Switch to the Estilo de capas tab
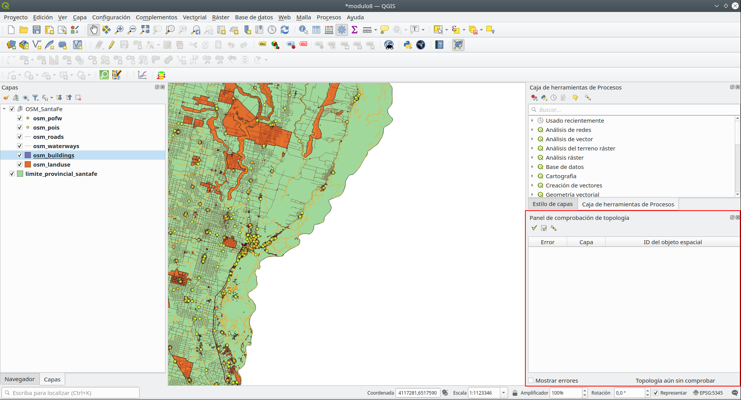Viewport: 741px width, 400px height. point(552,204)
